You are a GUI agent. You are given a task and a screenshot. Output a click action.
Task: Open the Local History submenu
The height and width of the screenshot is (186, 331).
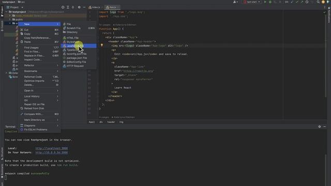click(39, 96)
